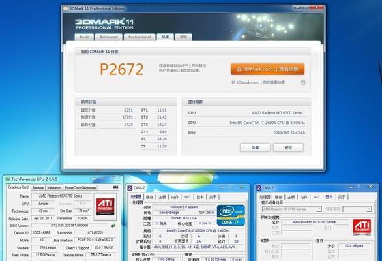The image size is (382, 261).
Task: Minimize the 3DMark 11 window
Action: click(x=297, y=8)
